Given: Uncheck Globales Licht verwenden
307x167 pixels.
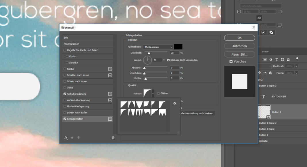Looking at the screenshot, I should coord(168,60).
